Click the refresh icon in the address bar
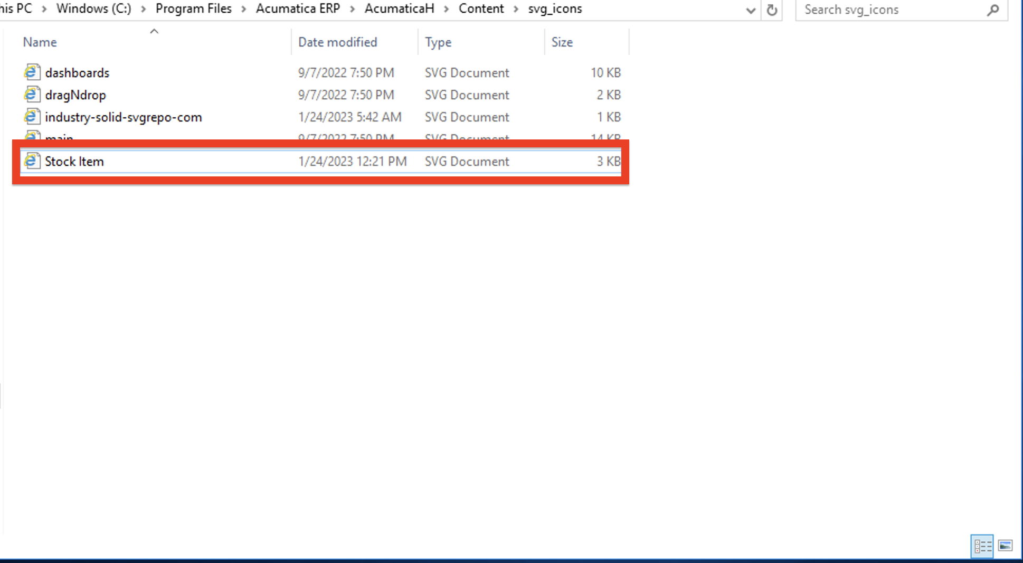The width and height of the screenshot is (1023, 563). click(772, 10)
